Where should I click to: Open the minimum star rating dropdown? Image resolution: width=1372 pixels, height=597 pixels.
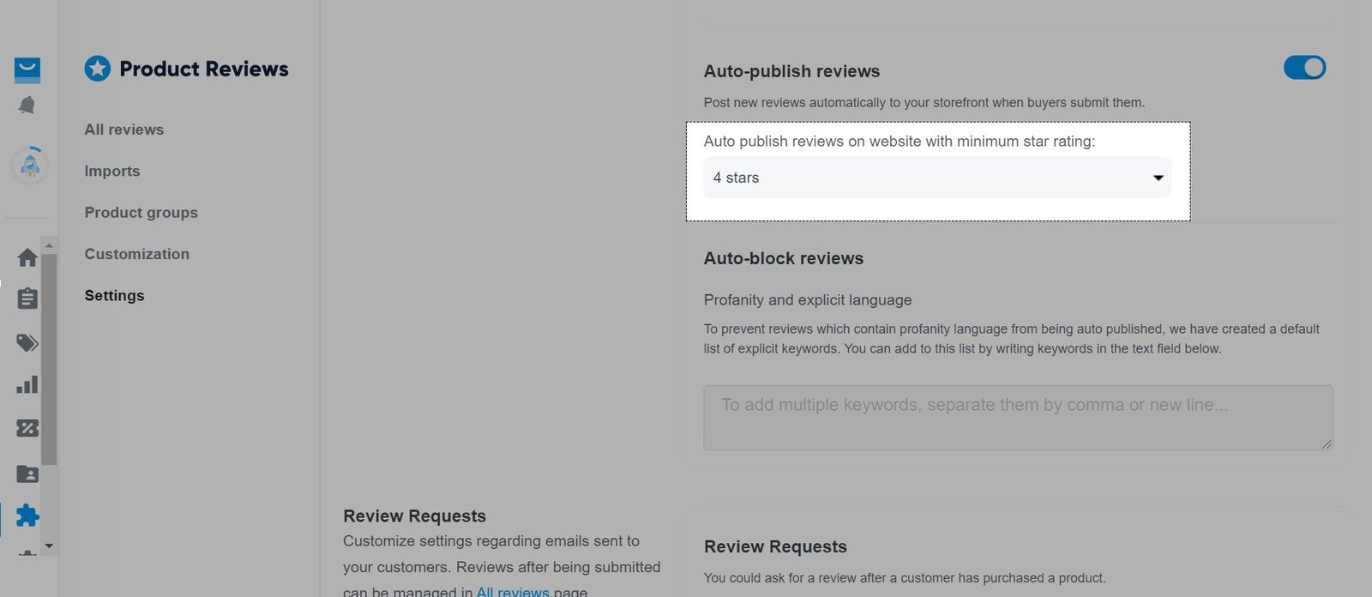tap(936, 178)
